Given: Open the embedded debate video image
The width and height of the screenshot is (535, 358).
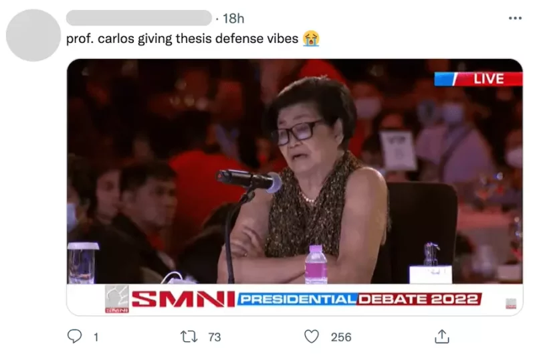Looking at the screenshot, I should pos(295,187).
